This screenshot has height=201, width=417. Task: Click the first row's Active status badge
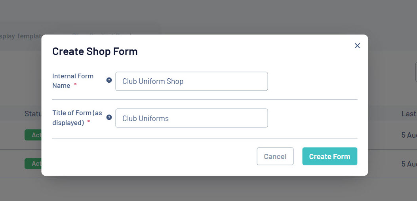click(33, 135)
